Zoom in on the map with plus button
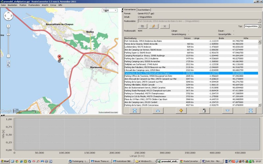263x164 pixels. [x=8, y=26]
